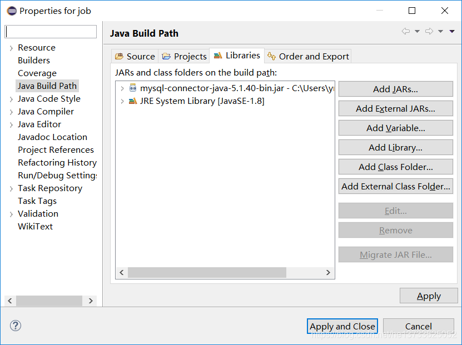The height and width of the screenshot is (345, 462).
Task: Select Project References in the sidebar
Action: point(56,150)
